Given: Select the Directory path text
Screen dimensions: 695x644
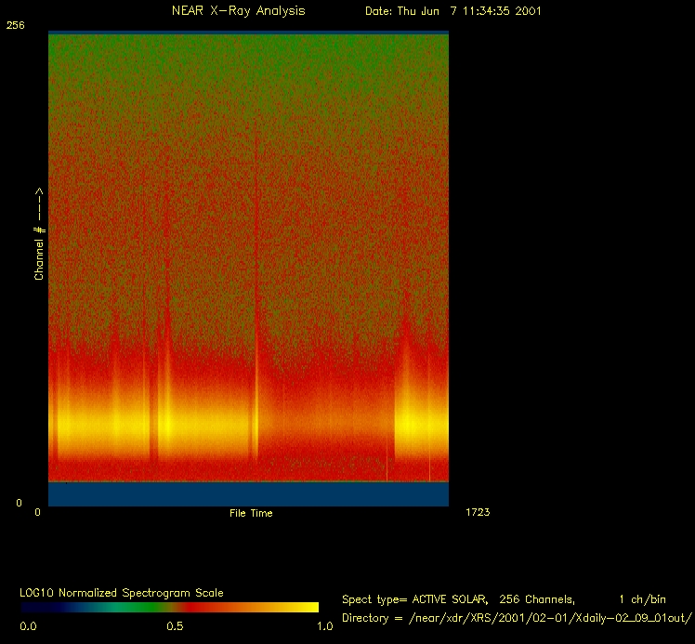Looking at the screenshot, I should coord(518,618).
